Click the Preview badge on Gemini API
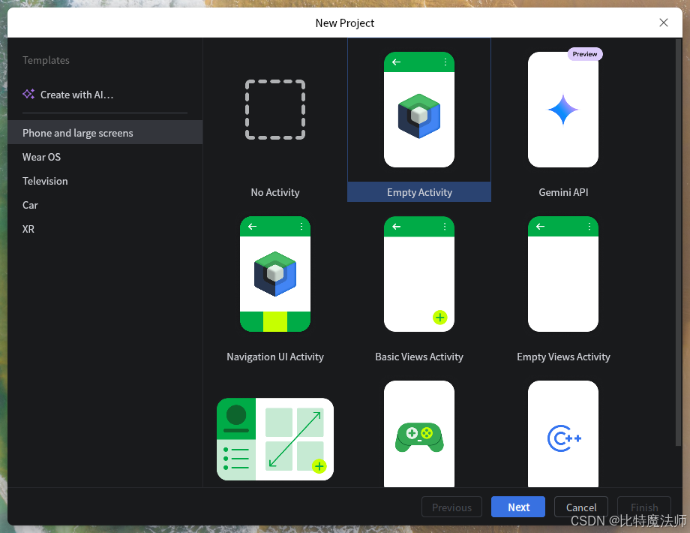The image size is (690, 533). (x=585, y=54)
